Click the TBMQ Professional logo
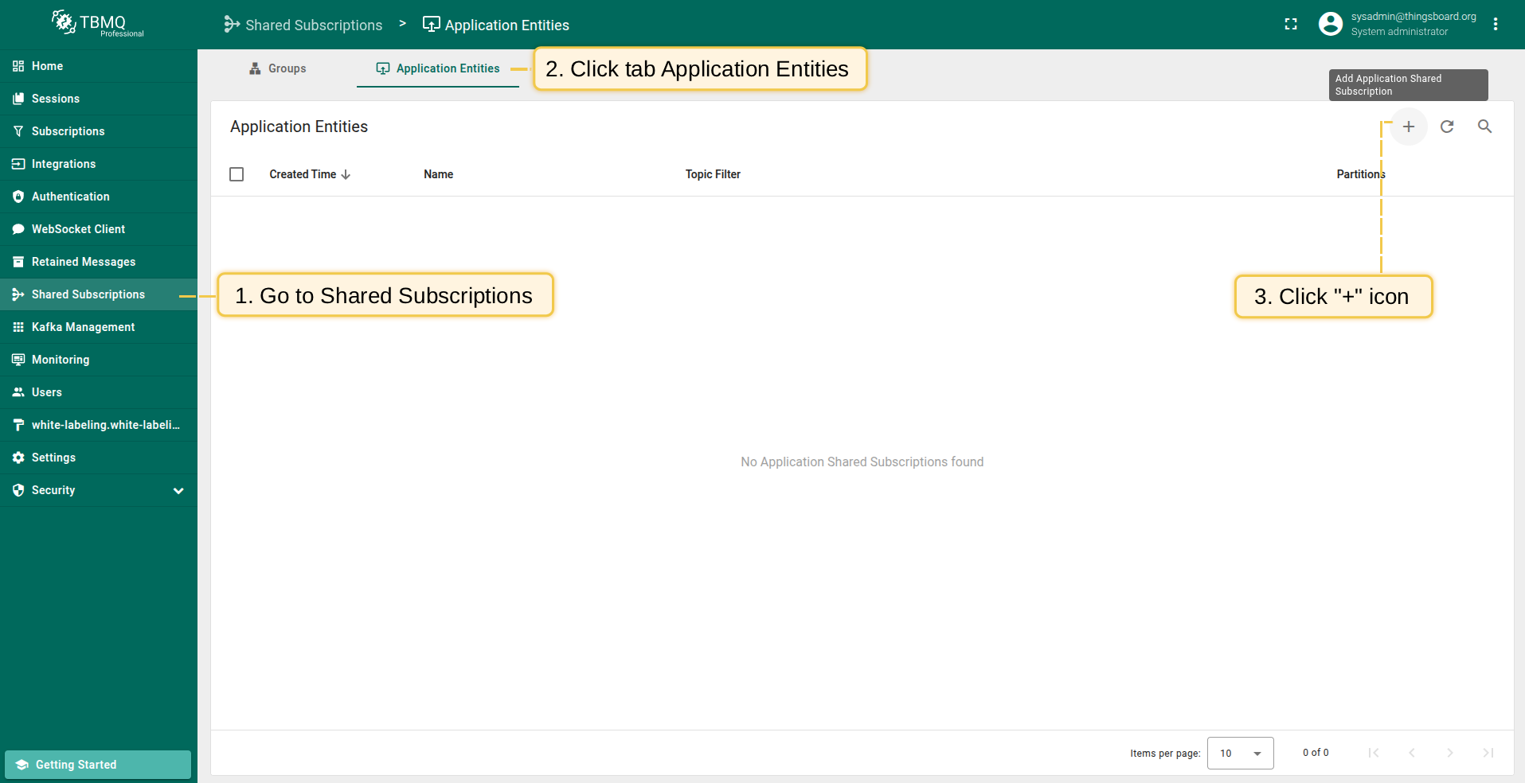The image size is (1525, 783). pyautogui.click(x=98, y=24)
